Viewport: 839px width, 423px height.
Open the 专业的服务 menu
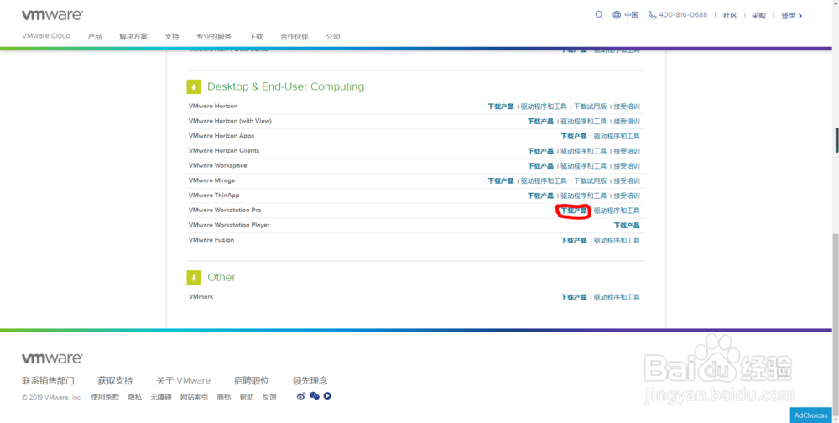point(214,37)
